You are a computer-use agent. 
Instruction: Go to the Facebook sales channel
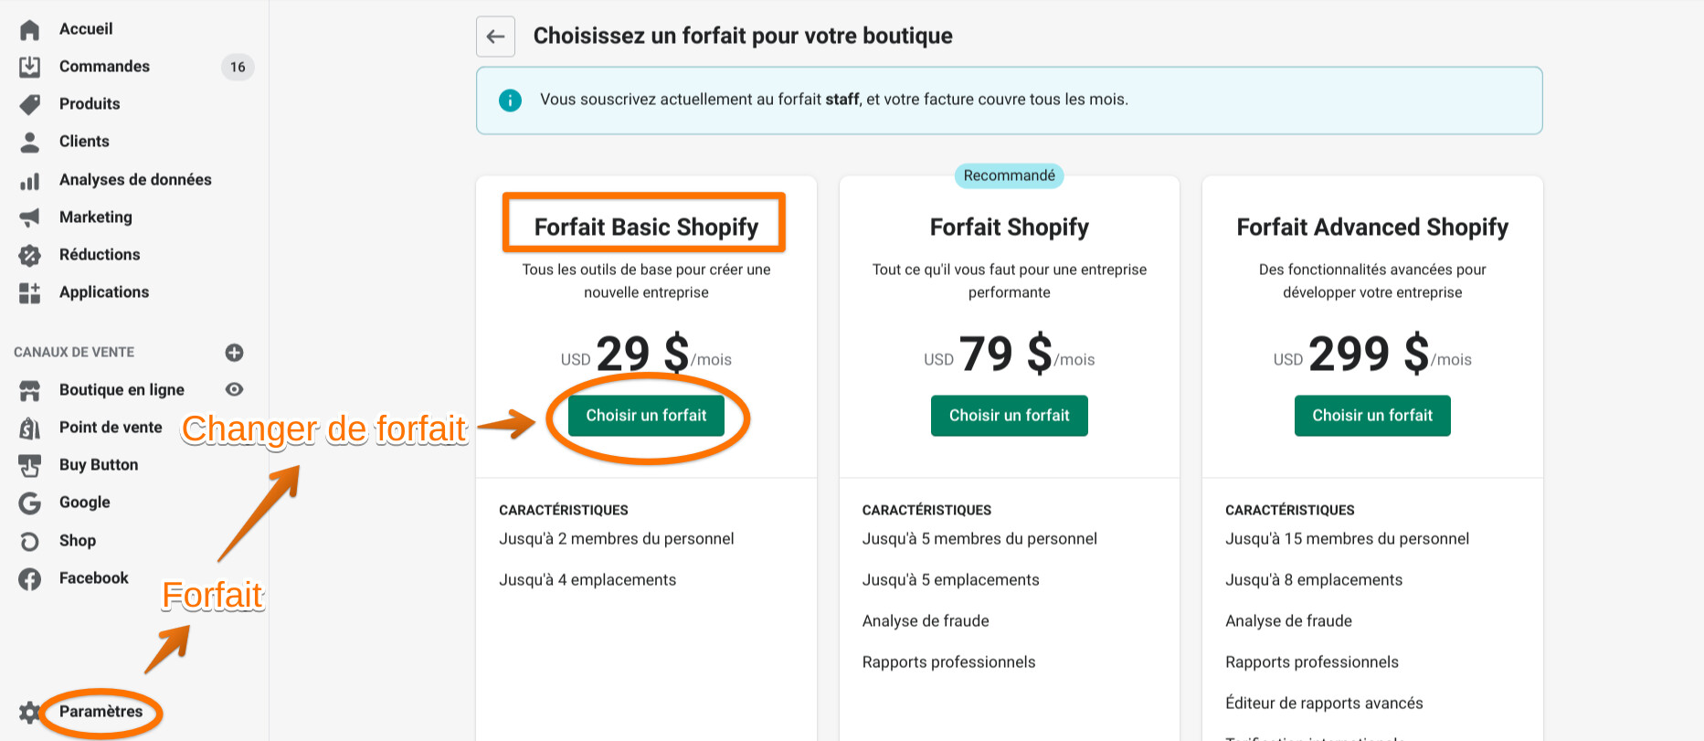93,578
